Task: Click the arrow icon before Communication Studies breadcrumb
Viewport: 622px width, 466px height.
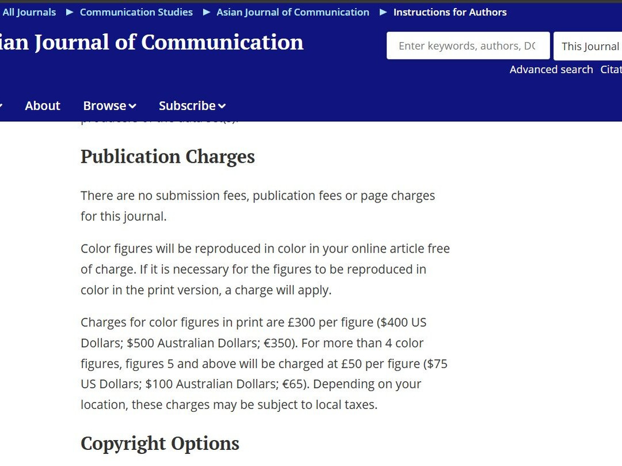Action: coord(69,12)
